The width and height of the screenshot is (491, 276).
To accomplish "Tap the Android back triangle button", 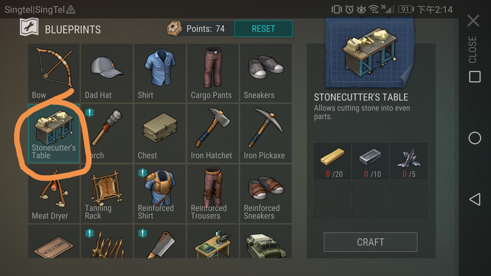I will (475, 199).
